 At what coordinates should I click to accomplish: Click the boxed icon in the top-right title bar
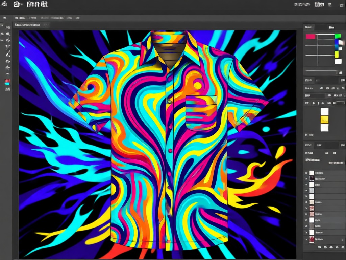pyautogui.click(x=319, y=4)
